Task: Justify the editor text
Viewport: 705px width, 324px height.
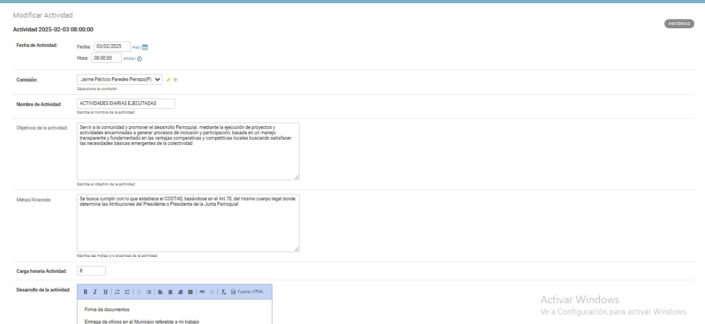Action: click(x=190, y=292)
